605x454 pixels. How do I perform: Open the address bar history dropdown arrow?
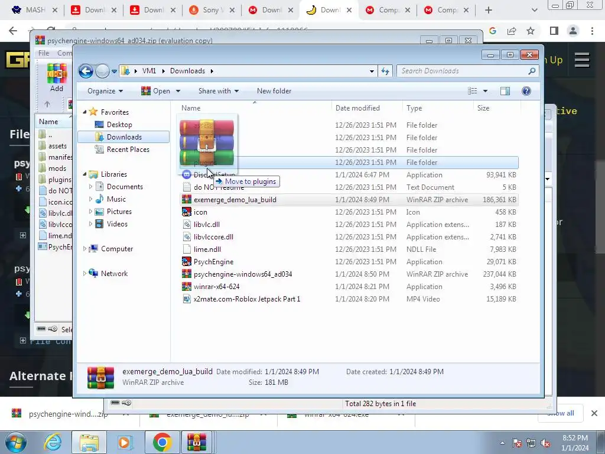pos(372,71)
